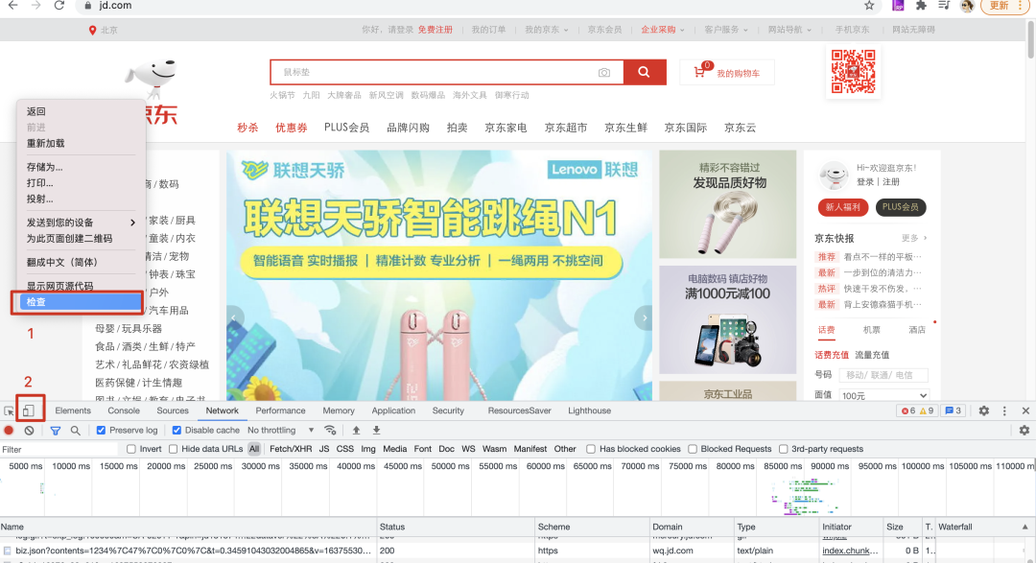1036x563 pixels.
Task: Enable Invert filter checkbox
Action: pyautogui.click(x=130, y=449)
